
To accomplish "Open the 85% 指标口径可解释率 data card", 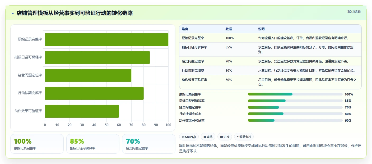I will (93, 144).
